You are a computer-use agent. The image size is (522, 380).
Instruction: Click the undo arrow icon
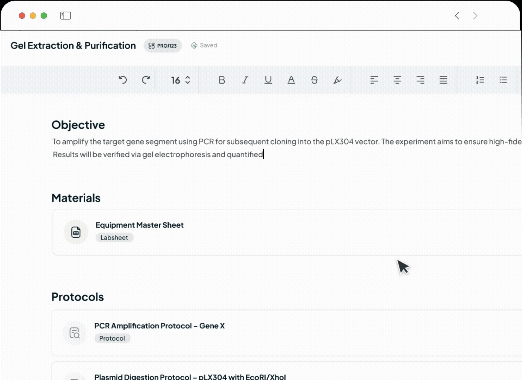click(123, 80)
